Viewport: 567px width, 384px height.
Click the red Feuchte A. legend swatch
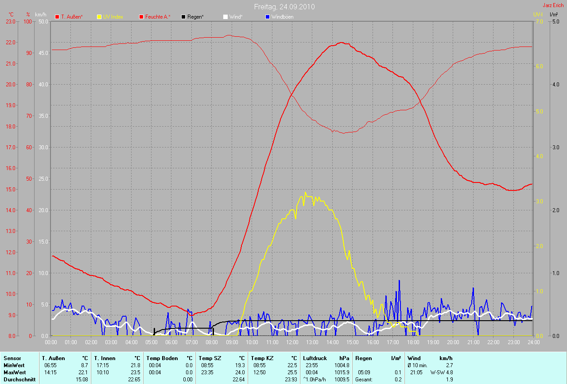coord(142,17)
